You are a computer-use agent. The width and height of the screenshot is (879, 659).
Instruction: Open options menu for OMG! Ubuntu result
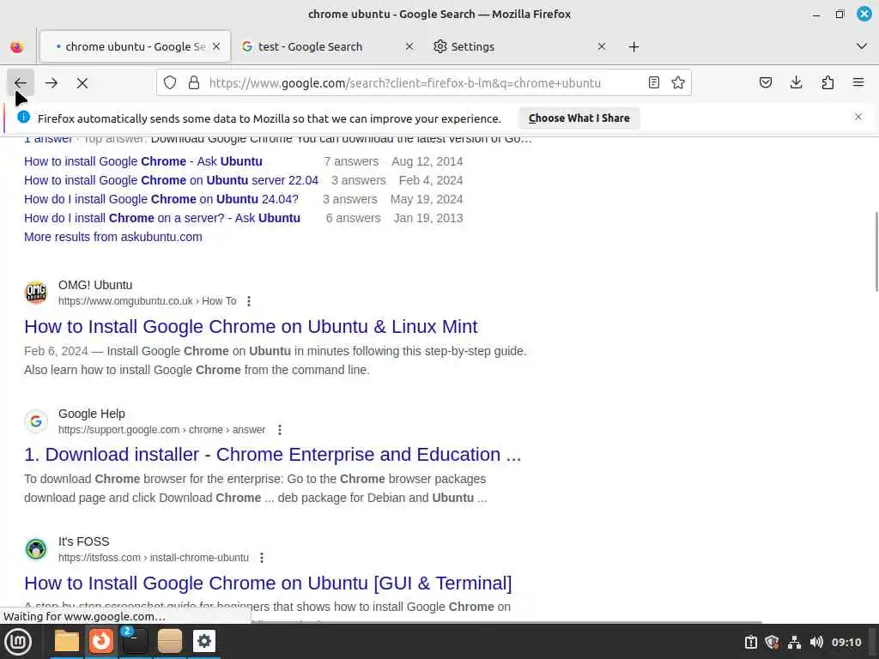[x=249, y=301]
